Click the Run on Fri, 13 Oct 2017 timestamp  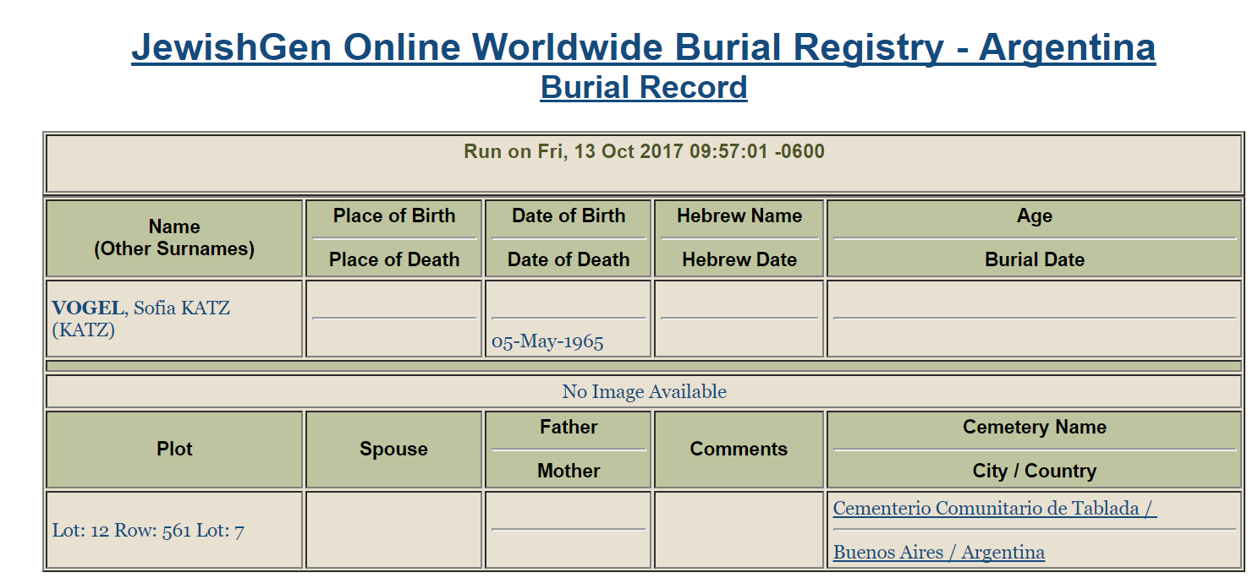pyautogui.click(x=643, y=152)
